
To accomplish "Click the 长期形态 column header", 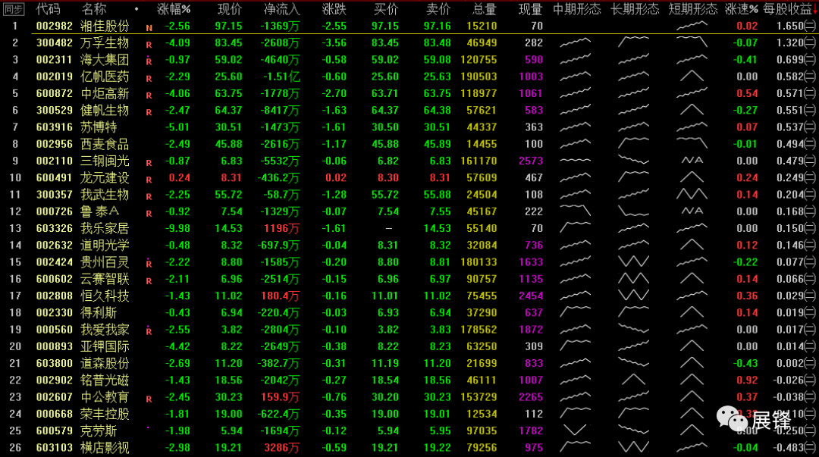I will tap(635, 9).
